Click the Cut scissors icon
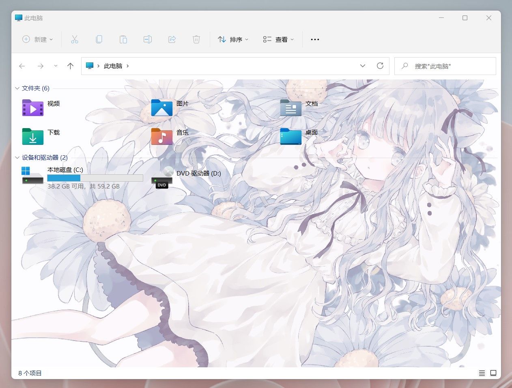This screenshot has width=512, height=388. click(74, 39)
